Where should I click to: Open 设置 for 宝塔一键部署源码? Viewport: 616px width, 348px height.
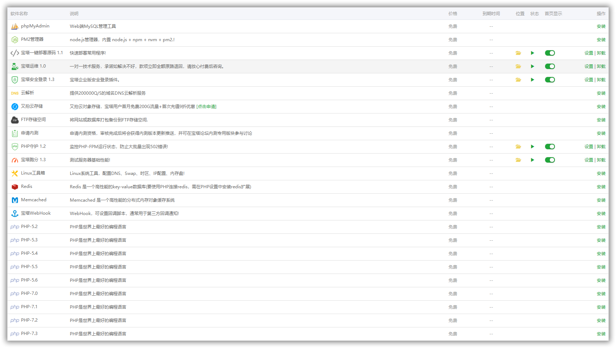[x=589, y=53]
